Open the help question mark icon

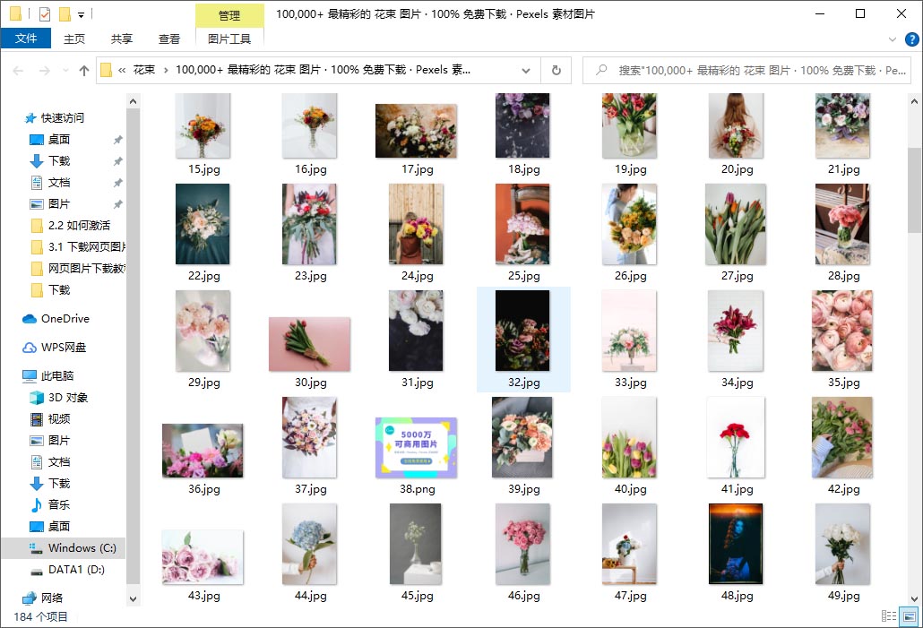tap(910, 39)
